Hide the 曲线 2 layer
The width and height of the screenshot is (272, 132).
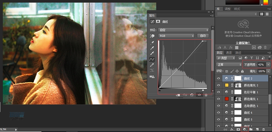click(x=219, y=78)
